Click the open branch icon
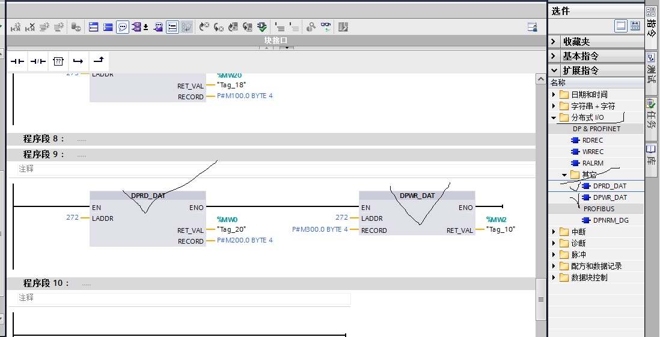660x337 pixels. click(78, 61)
